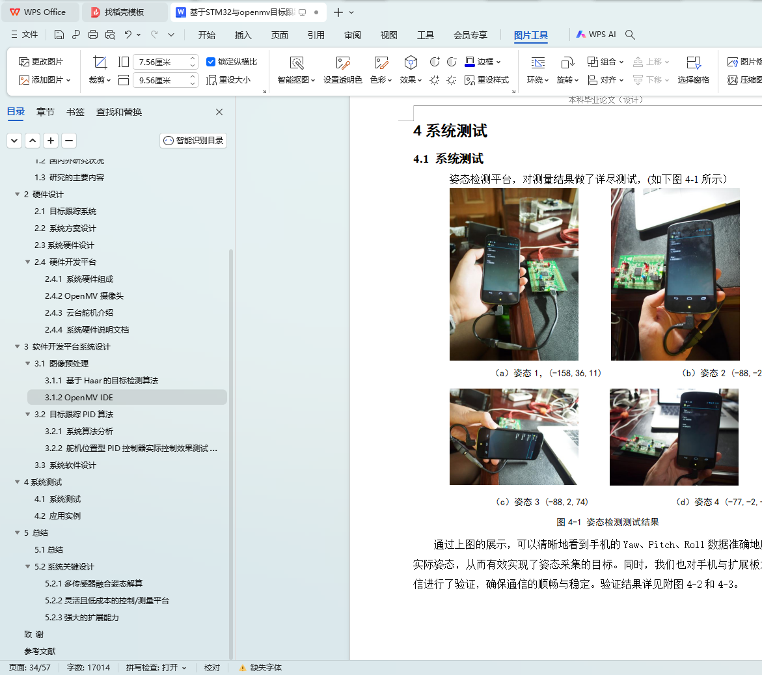Switch to the 开始 (Home) ribbon tab
Viewport: 762px width, 675px height.
tap(206, 35)
